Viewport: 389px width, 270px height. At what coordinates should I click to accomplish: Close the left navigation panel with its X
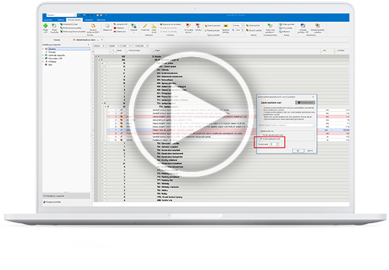(x=88, y=45)
